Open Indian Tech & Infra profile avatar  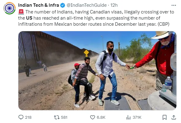click(x=9, y=8)
